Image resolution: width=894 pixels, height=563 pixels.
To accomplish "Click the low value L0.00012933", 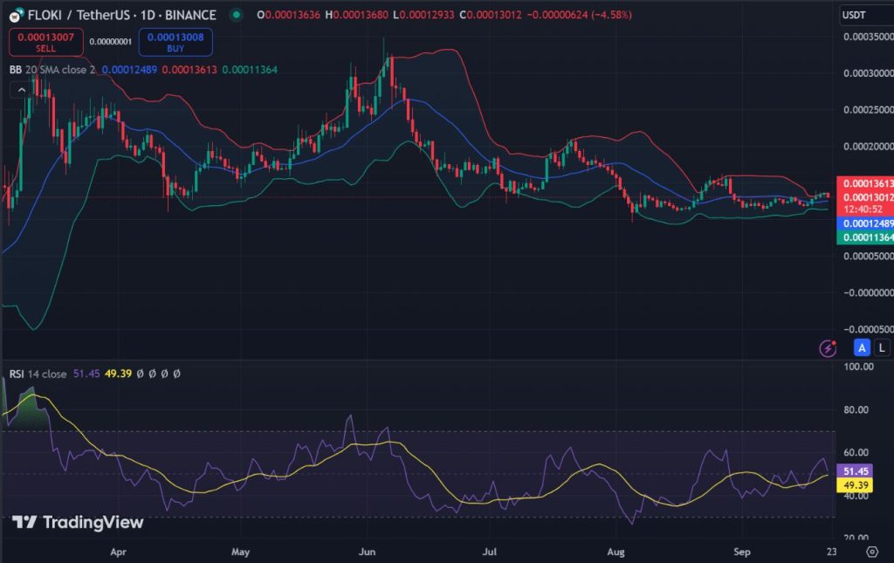I will point(423,15).
